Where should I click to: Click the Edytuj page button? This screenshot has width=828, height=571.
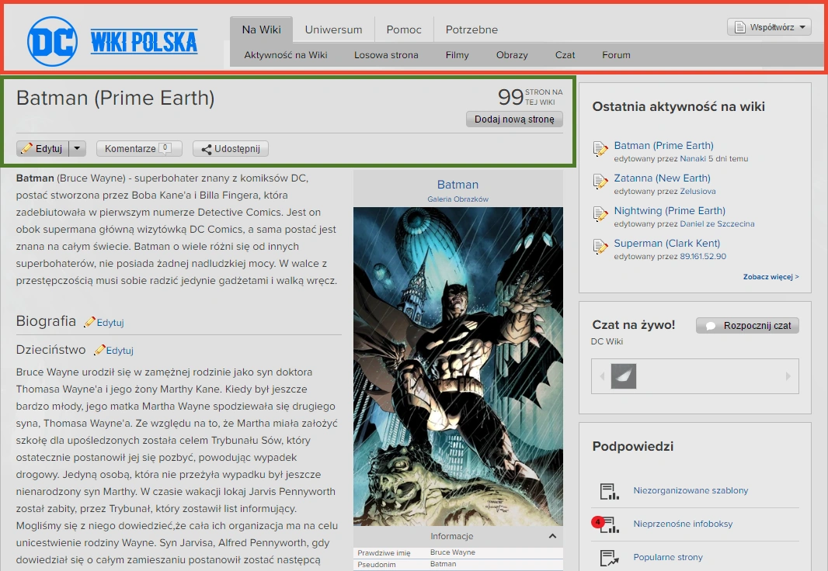(x=42, y=149)
